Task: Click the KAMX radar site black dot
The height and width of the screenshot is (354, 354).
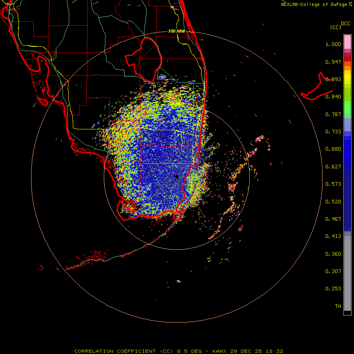Action: click(177, 177)
